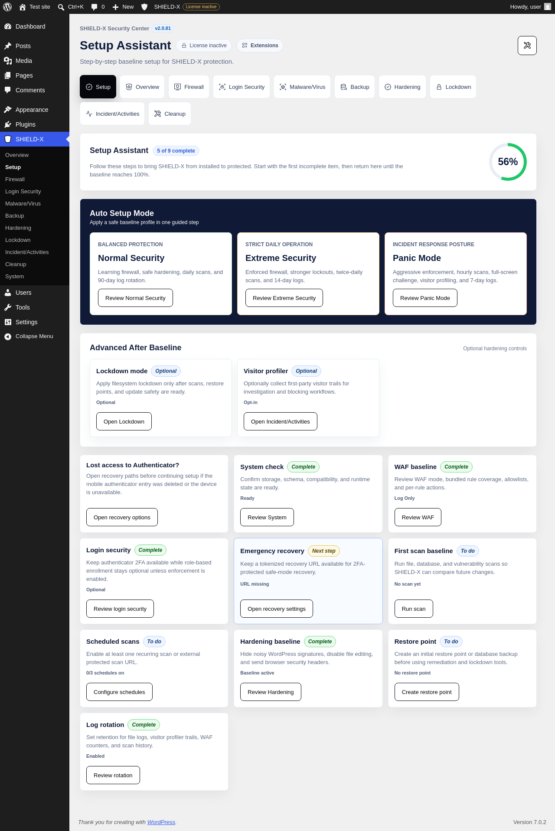This screenshot has height=831, width=555.
Task: Select the Hardening tab
Action: (402, 87)
